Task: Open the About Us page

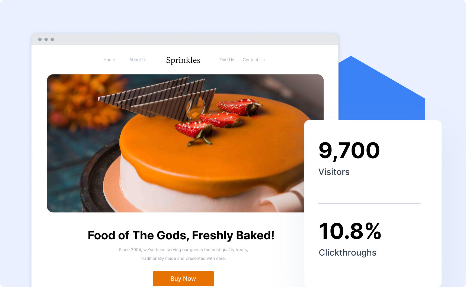Action: 138,60
